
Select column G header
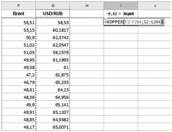pos(53,5)
